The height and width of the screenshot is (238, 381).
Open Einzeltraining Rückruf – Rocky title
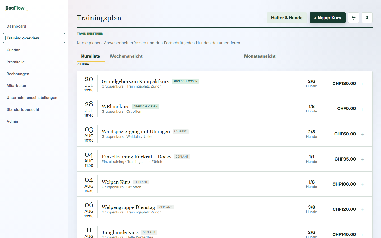pos(137,157)
